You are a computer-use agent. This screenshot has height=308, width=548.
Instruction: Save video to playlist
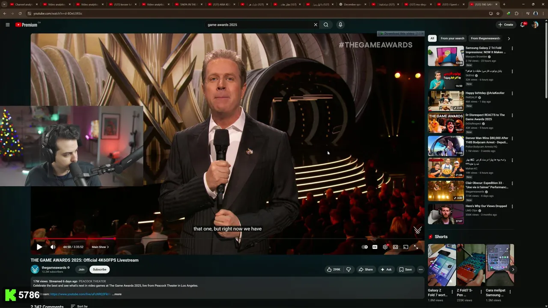click(x=405, y=269)
